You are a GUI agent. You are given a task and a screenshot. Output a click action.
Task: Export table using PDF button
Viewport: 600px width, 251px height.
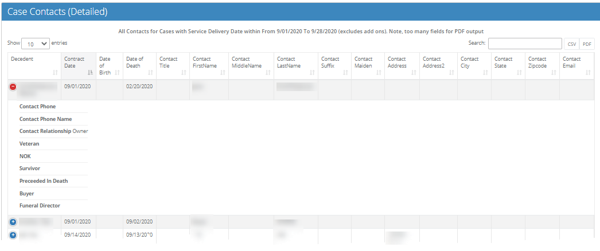pyautogui.click(x=587, y=44)
